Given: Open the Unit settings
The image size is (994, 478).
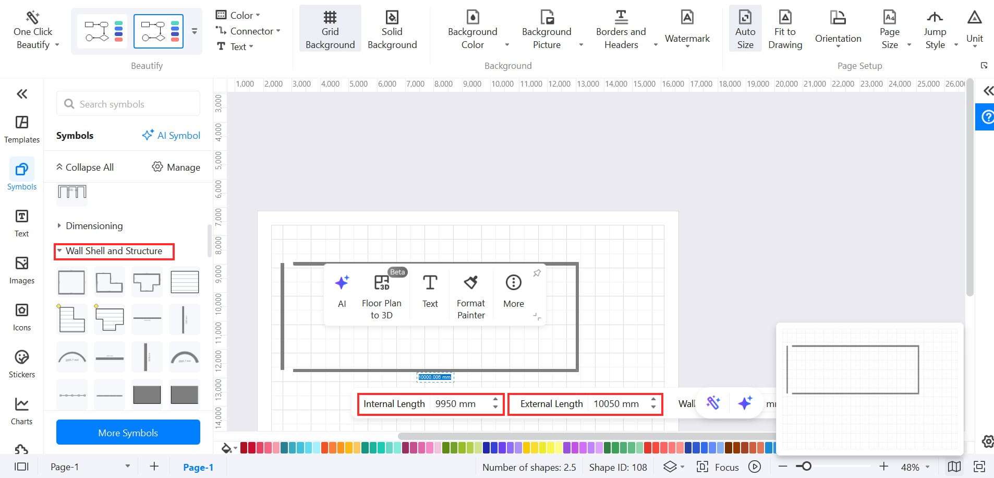Looking at the screenshot, I should [974, 29].
